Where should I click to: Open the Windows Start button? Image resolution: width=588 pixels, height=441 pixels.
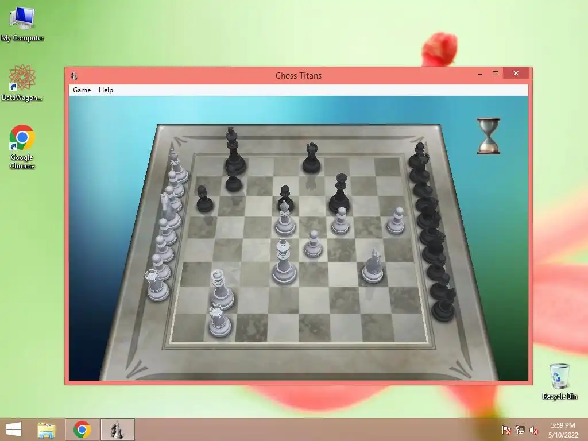[x=14, y=430]
